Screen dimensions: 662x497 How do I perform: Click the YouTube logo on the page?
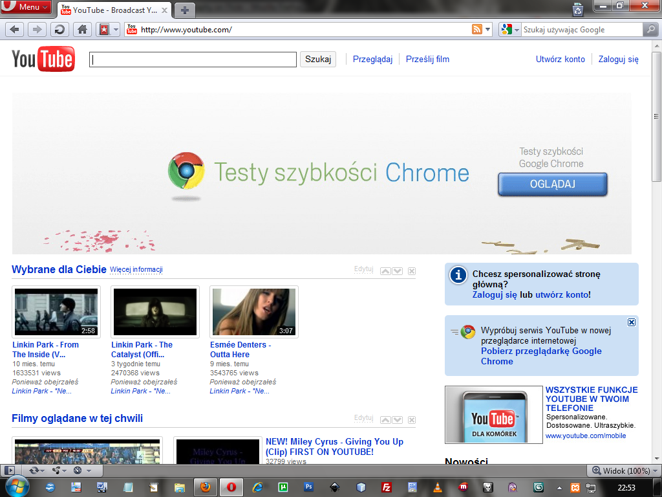(43, 59)
